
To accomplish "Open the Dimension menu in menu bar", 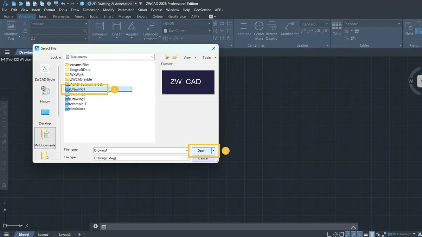I will (x=91, y=10).
